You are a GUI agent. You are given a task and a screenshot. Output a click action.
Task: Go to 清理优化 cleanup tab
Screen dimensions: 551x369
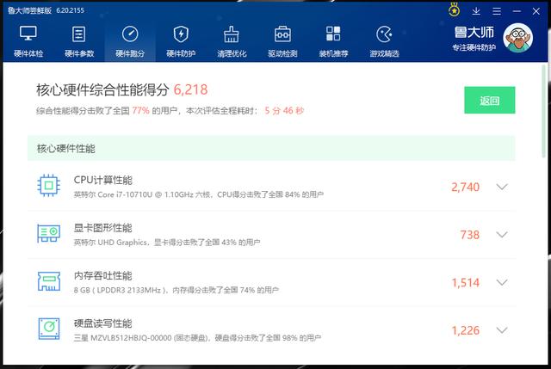tap(232, 41)
